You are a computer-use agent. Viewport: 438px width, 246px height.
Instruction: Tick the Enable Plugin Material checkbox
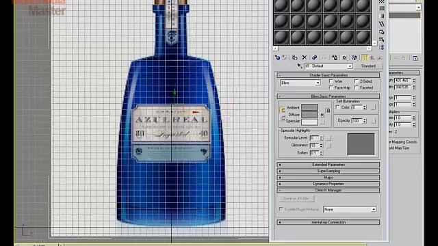pyautogui.click(x=281, y=209)
